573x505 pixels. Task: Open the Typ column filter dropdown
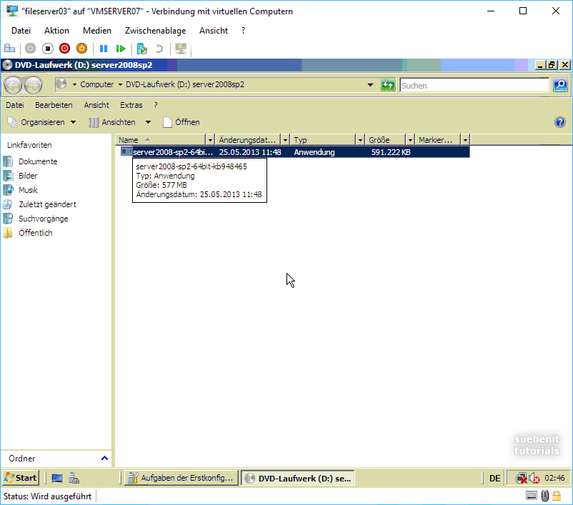(x=360, y=140)
